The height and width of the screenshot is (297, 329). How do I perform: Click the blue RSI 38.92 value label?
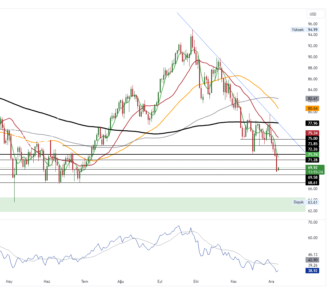click(312, 271)
